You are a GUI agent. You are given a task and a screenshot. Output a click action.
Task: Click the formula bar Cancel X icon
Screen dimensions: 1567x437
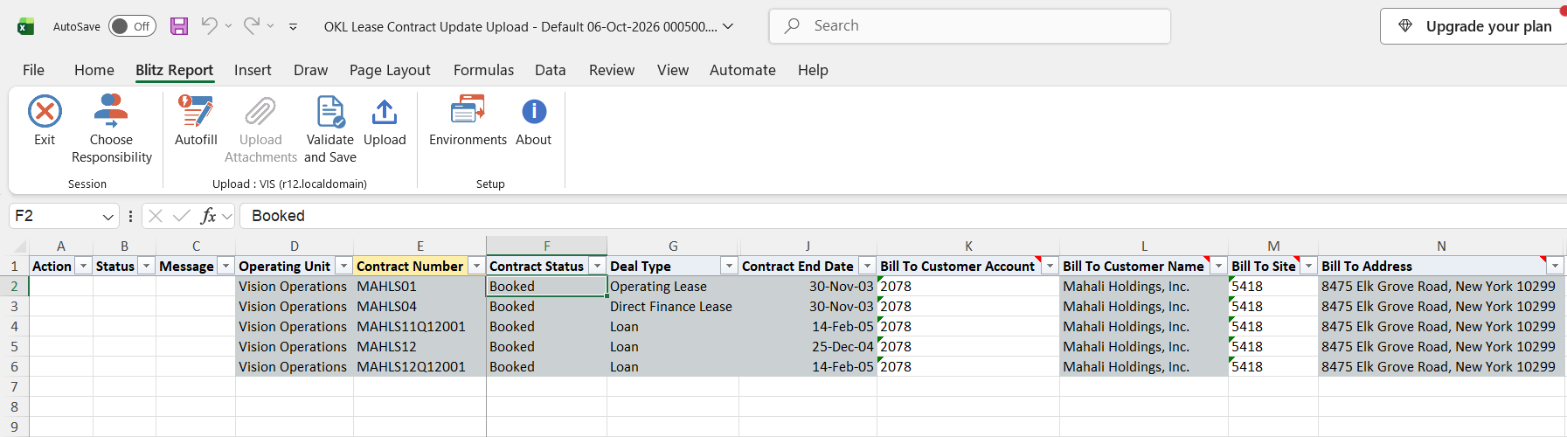click(x=156, y=216)
